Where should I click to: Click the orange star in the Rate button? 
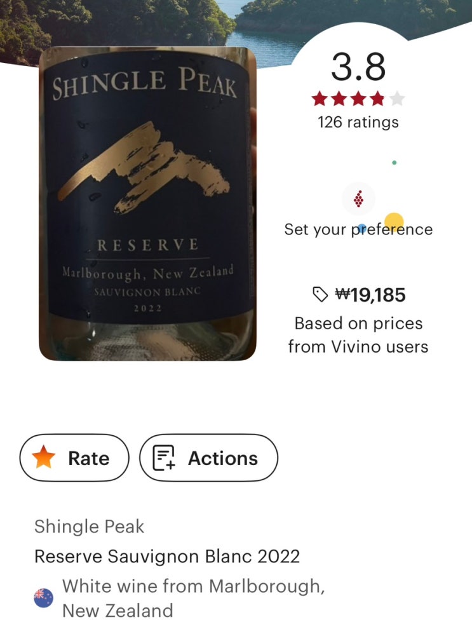click(44, 457)
